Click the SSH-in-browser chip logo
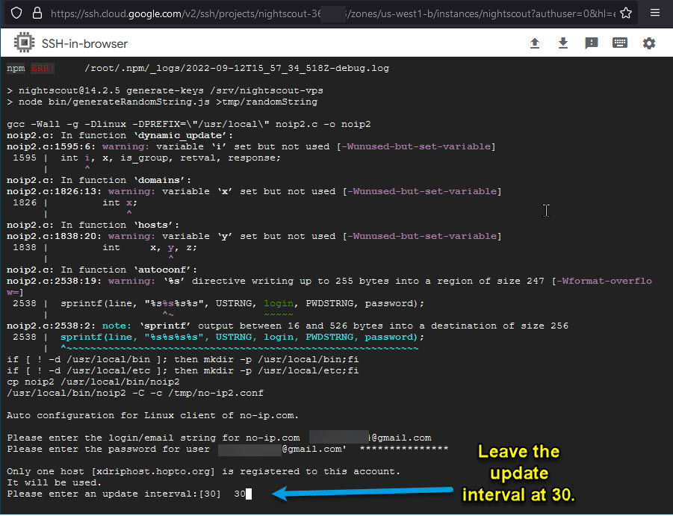 coord(23,43)
